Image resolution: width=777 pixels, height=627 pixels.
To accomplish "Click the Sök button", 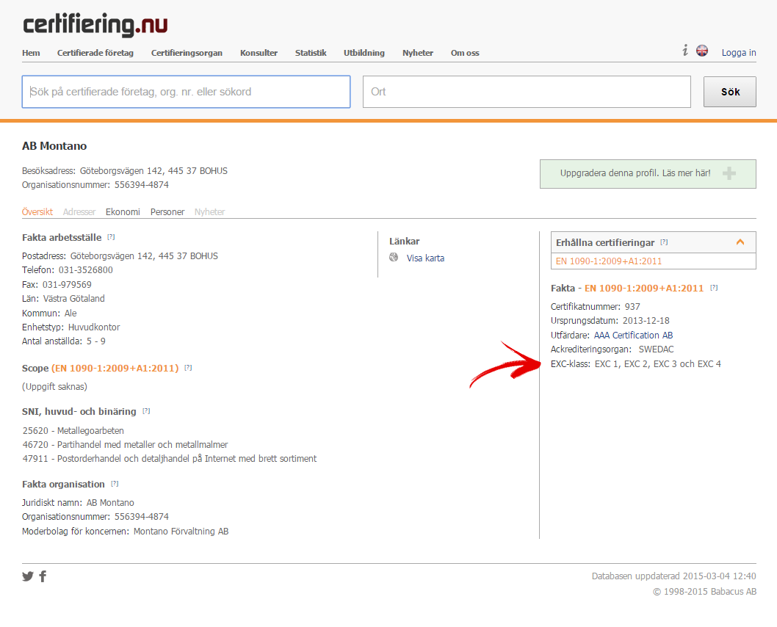I will click(730, 92).
